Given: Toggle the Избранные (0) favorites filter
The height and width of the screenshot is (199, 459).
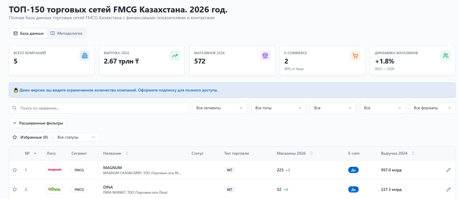Looking at the screenshot, I should pyautogui.click(x=30, y=137).
